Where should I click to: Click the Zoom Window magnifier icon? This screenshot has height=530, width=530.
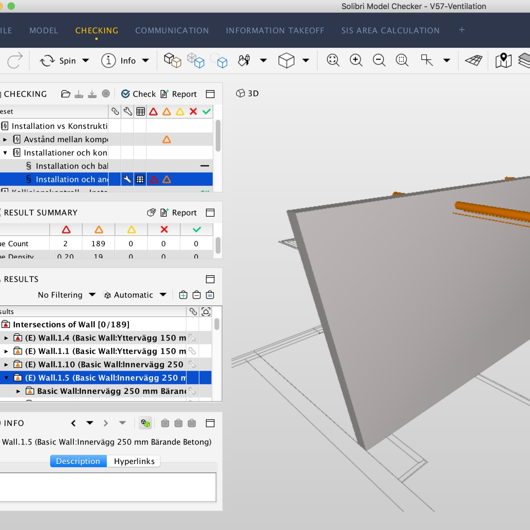click(402, 60)
